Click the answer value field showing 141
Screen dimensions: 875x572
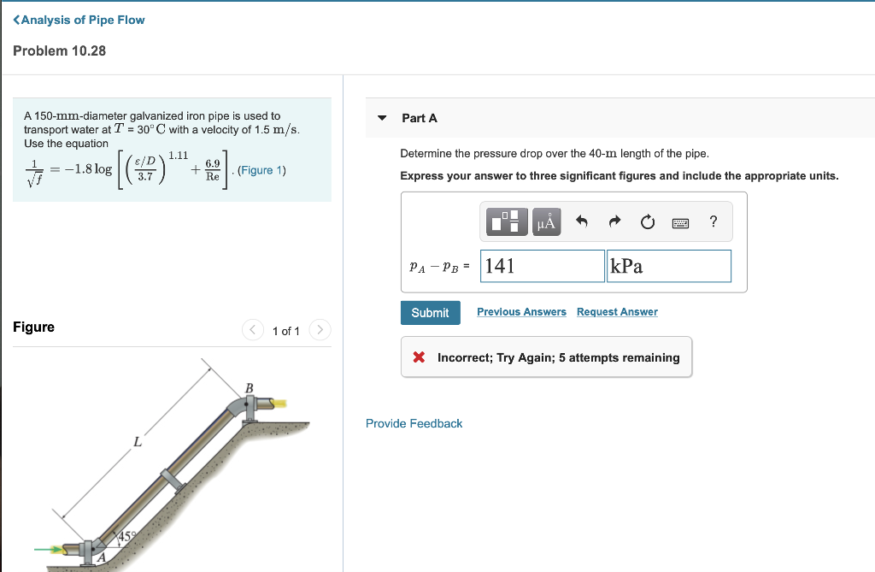[x=542, y=266]
